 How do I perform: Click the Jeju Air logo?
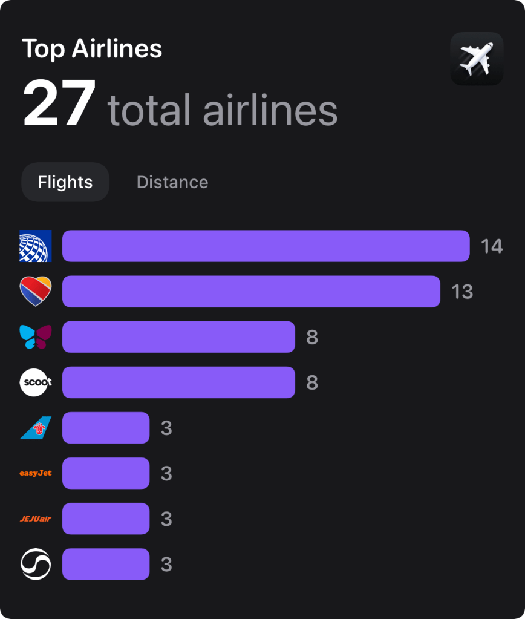point(36,519)
